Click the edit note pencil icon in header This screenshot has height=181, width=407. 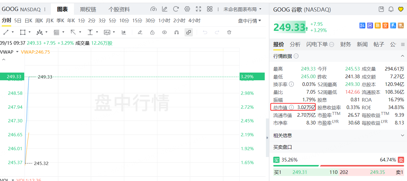[x=164, y=9]
